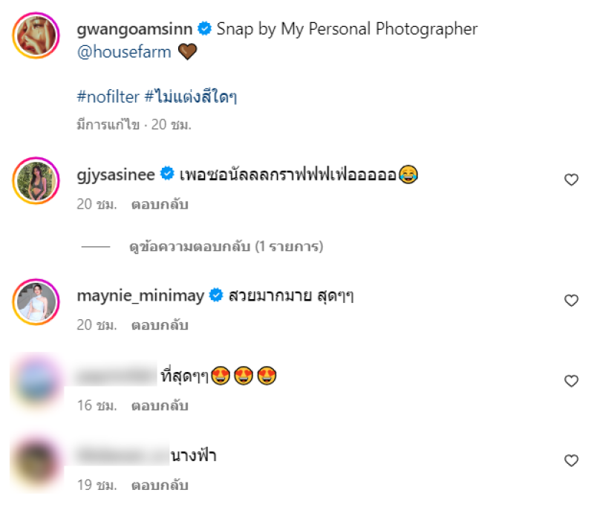
Task: Tap heart on the three heart-eyes emoji comment
Action: [571, 381]
